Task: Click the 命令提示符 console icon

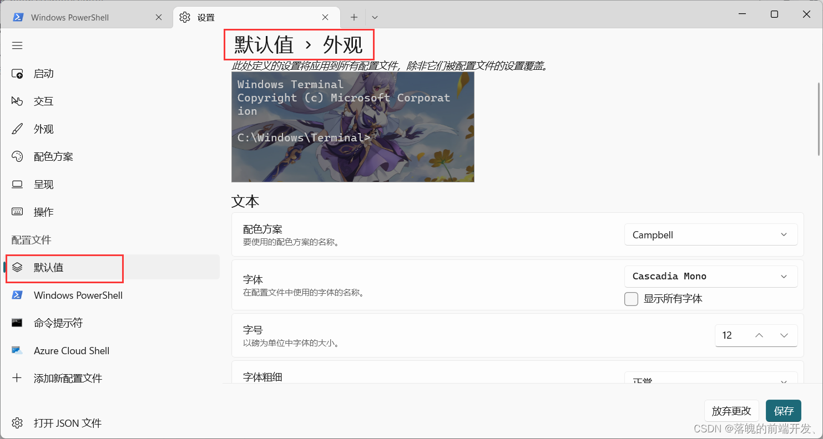Action: (x=17, y=323)
